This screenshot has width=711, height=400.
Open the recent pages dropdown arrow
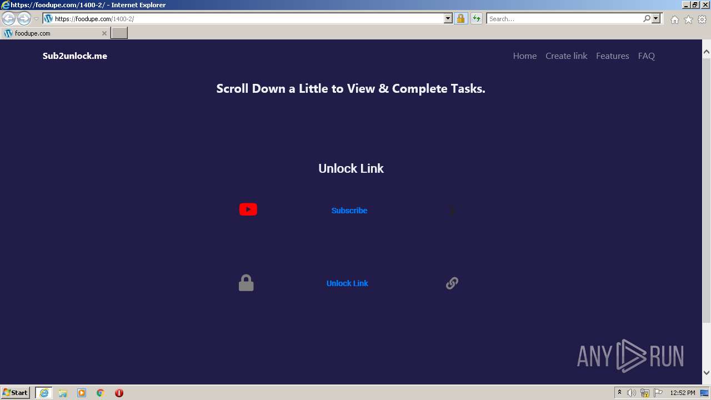click(36, 18)
